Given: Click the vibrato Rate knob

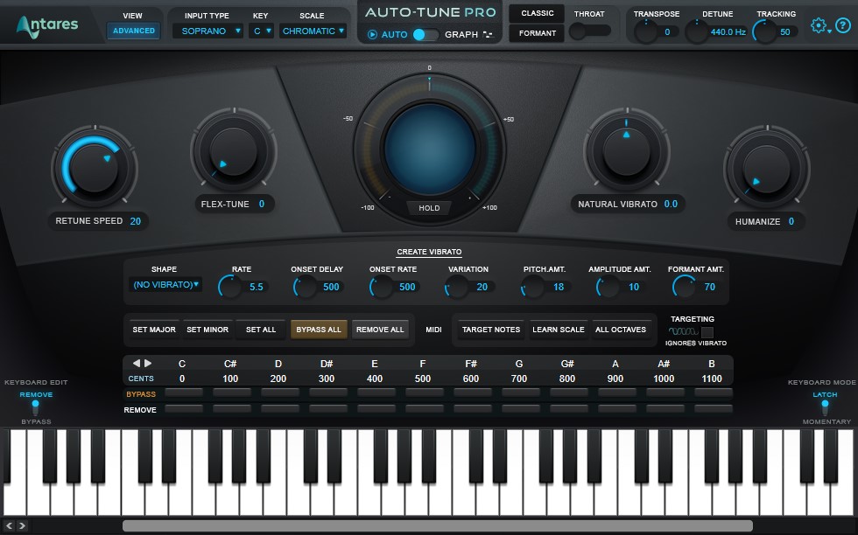Looking at the screenshot, I should pos(230,287).
